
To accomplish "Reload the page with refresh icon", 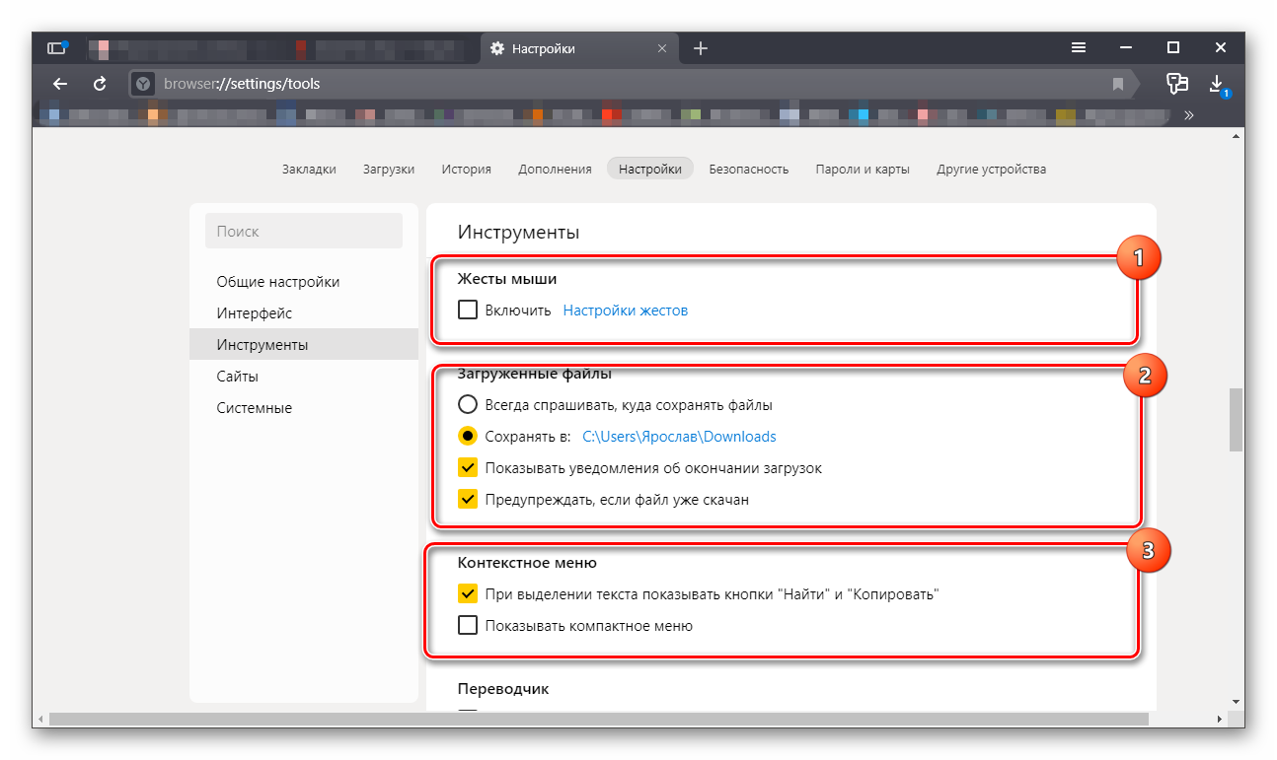I will coord(100,84).
